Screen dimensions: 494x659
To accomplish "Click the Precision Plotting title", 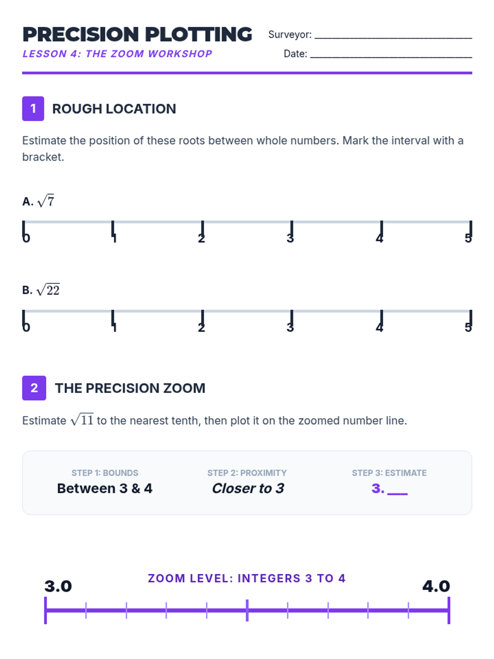I will pos(137,34).
